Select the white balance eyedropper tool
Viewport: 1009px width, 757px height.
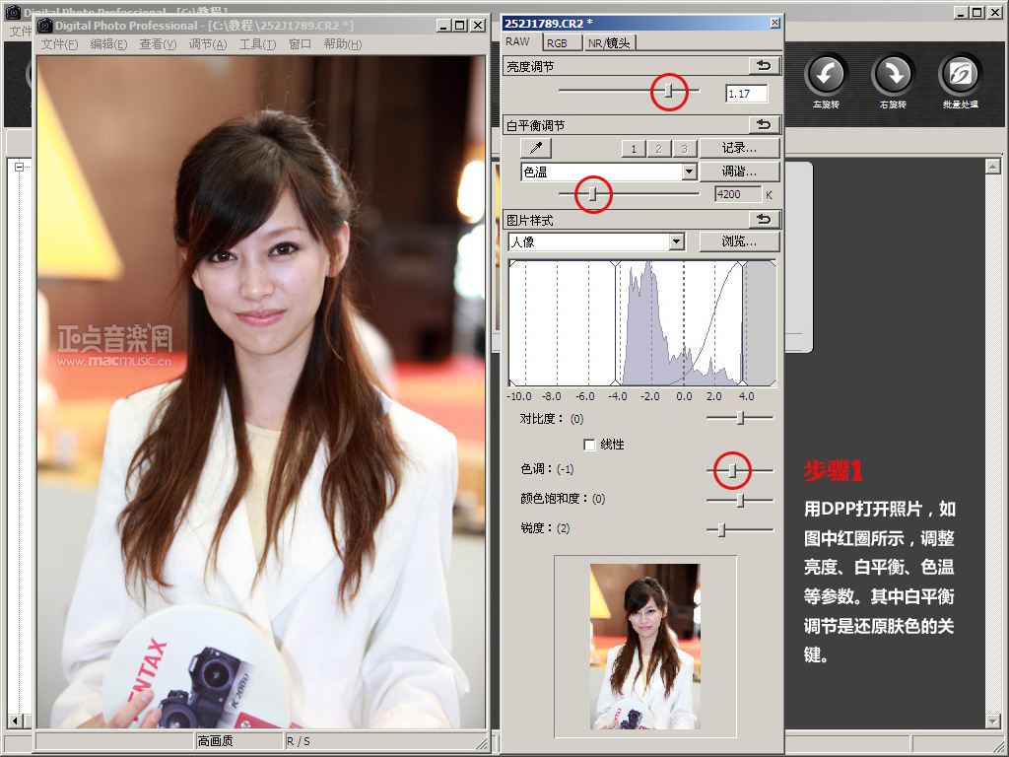[x=536, y=149]
